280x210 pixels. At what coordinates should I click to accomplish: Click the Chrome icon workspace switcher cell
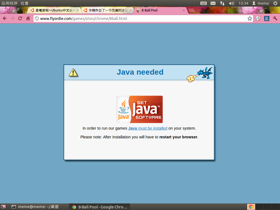251,207
